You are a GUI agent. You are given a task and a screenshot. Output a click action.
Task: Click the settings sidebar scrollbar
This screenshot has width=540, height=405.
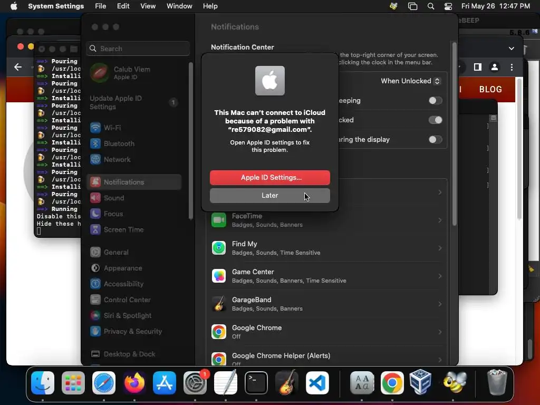point(191,141)
